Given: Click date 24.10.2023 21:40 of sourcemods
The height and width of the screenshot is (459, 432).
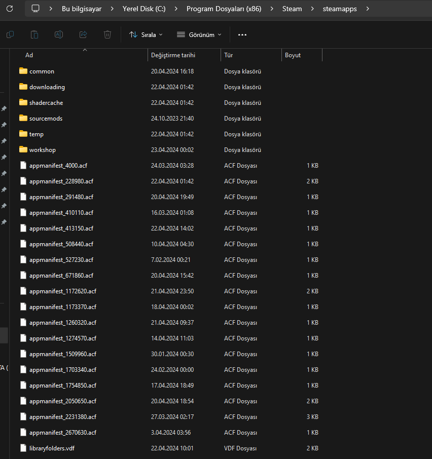Looking at the screenshot, I should 172,118.
